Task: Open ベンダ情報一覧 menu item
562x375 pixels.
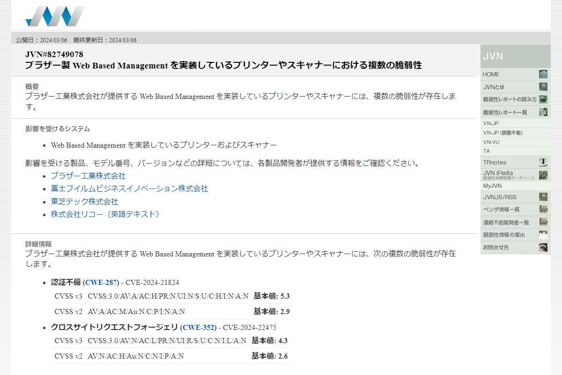Action: 515,210
